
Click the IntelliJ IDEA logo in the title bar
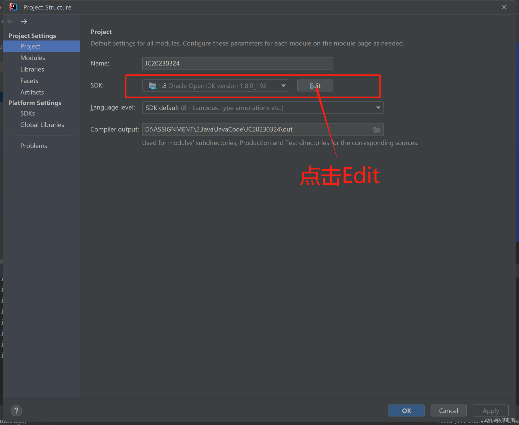(x=13, y=7)
